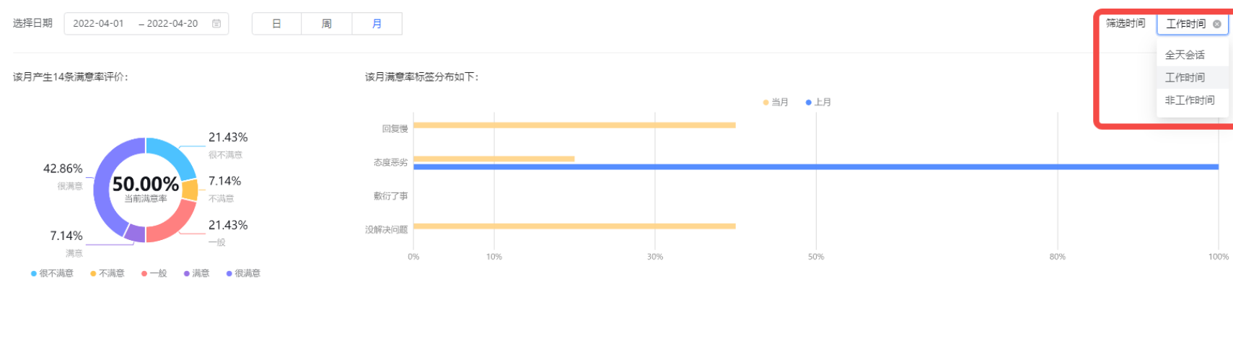The image size is (1233, 346).
Task: Switch to the 日 view tab
Action: pyautogui.click(x=276, y=24)
